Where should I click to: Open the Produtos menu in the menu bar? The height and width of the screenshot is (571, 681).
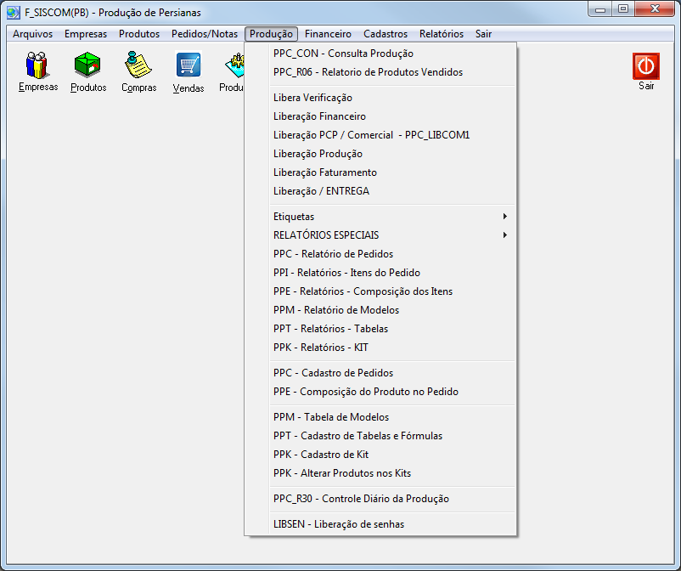click(x=139, y=34)
